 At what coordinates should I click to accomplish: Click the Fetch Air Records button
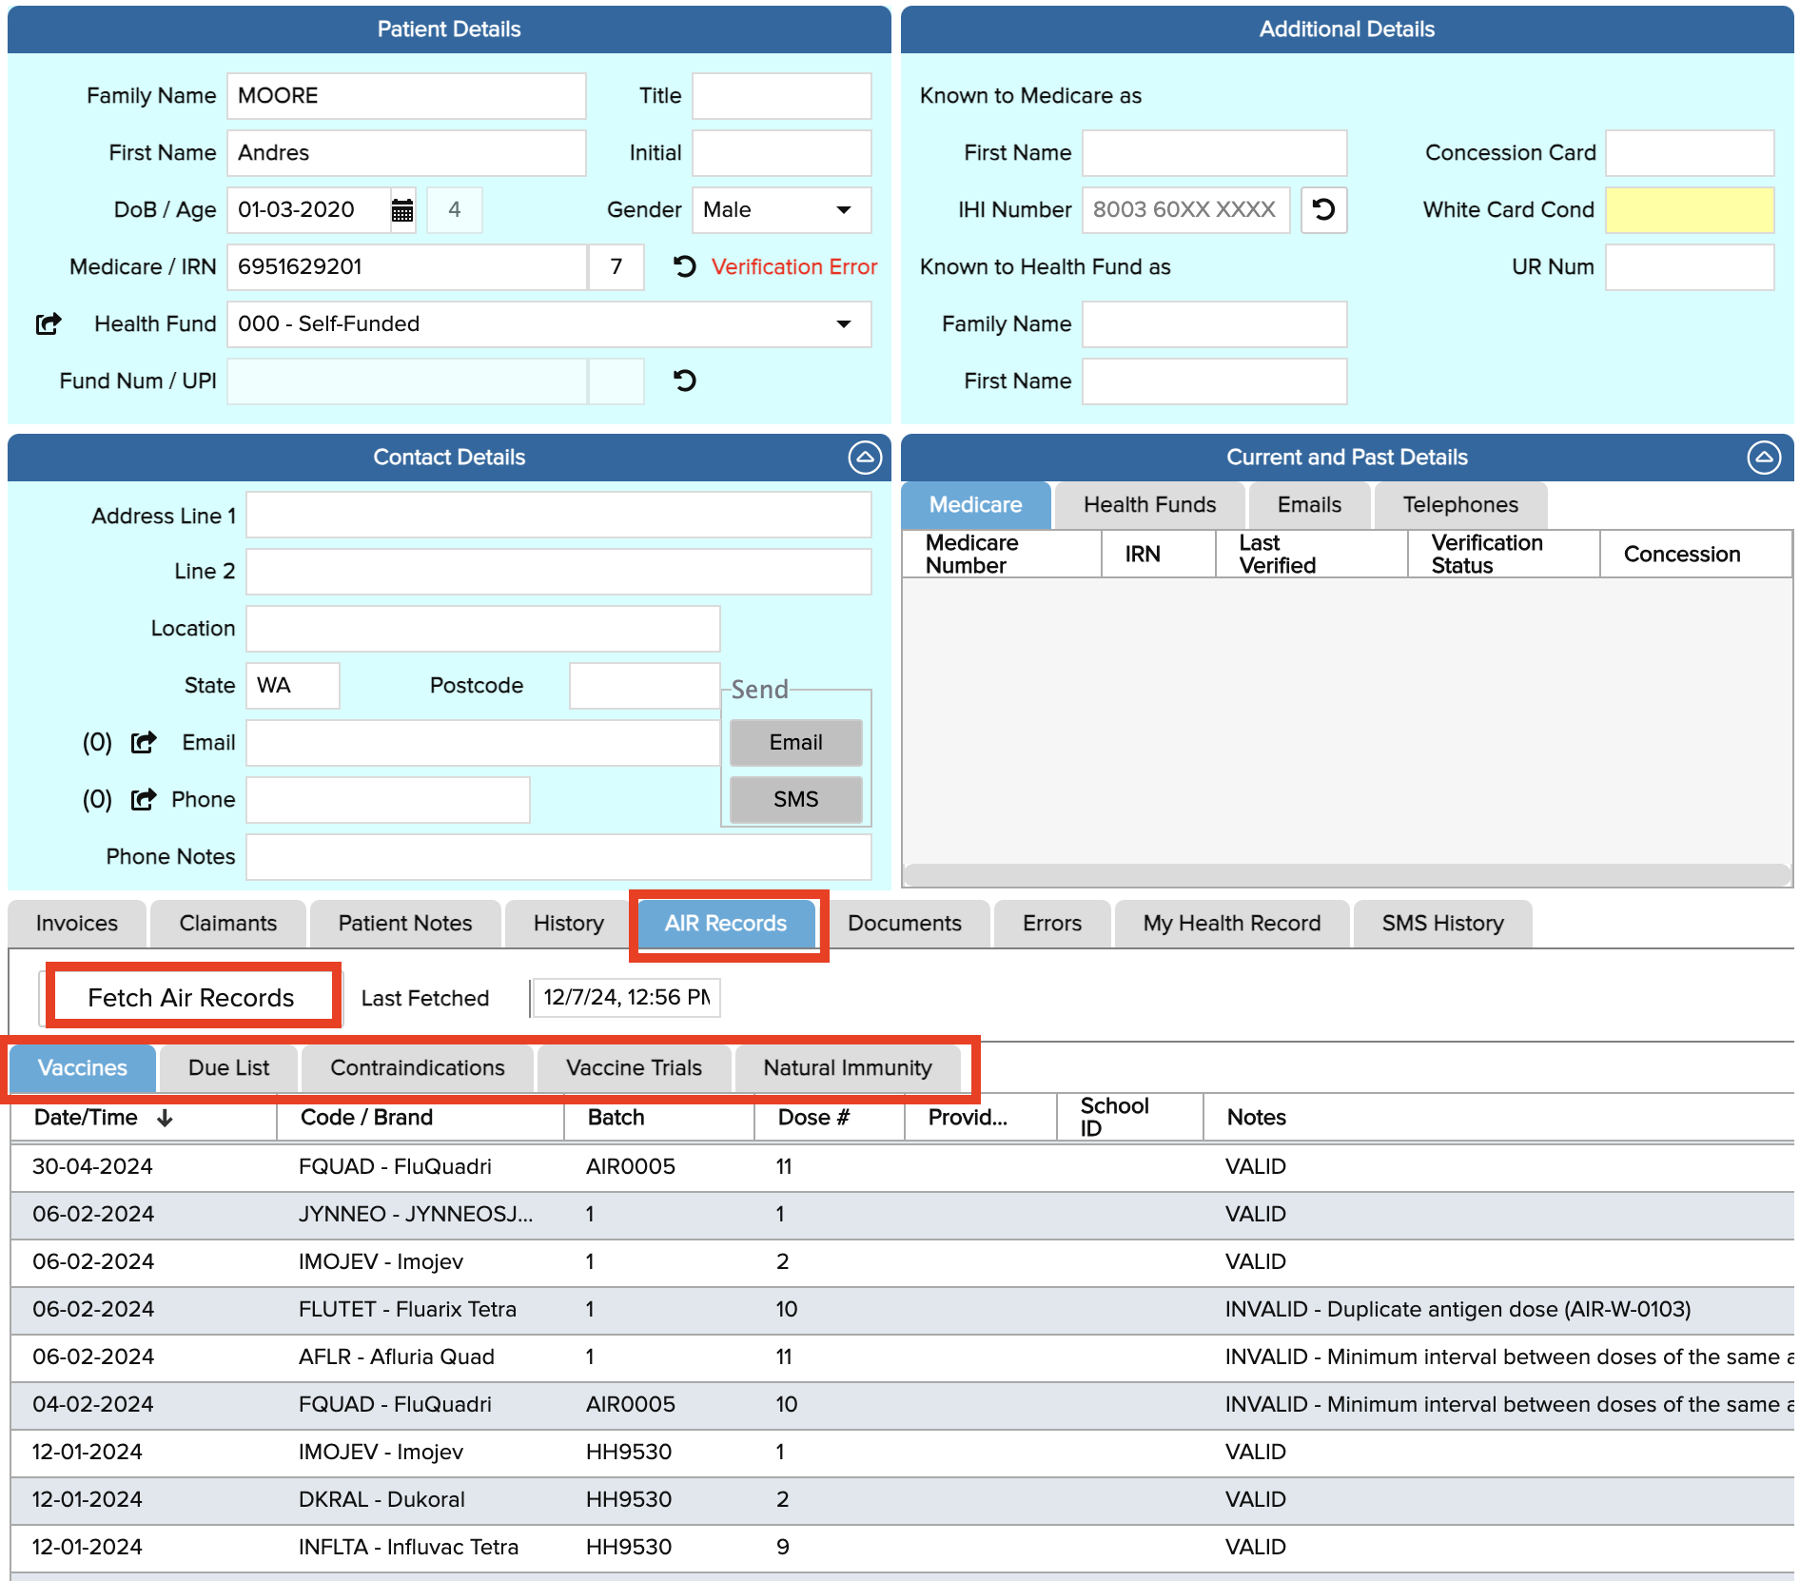pyautogui.click(x=191, y=998)
